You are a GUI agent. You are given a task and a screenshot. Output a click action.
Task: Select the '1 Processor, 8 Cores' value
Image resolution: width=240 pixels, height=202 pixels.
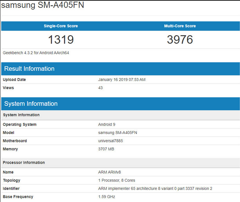pos(116,181)
